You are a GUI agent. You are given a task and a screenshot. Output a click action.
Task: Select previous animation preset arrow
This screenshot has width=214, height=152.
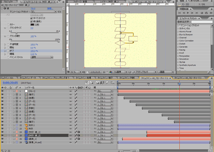pos(58,12)
